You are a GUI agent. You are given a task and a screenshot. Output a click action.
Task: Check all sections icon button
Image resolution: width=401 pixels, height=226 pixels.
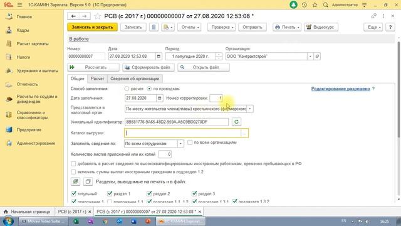pyautogui.click(x=75, y=181)
